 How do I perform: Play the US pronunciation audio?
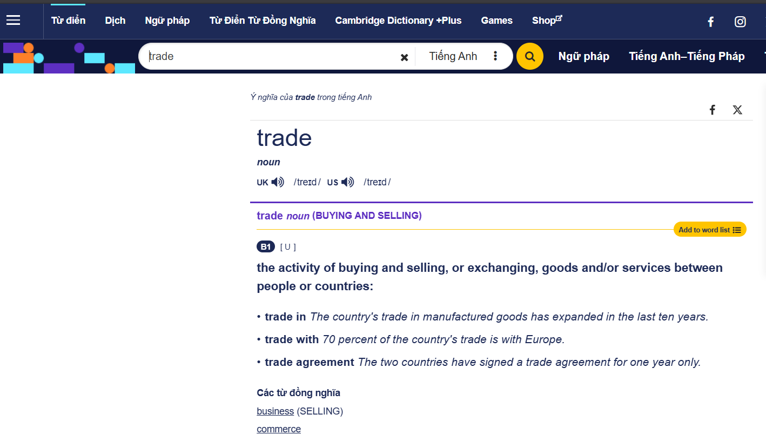(x=348, y=182)
